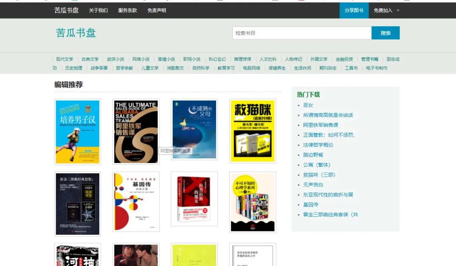Open the 免责声明 page
456x266 pixels.
click(157, 11)
